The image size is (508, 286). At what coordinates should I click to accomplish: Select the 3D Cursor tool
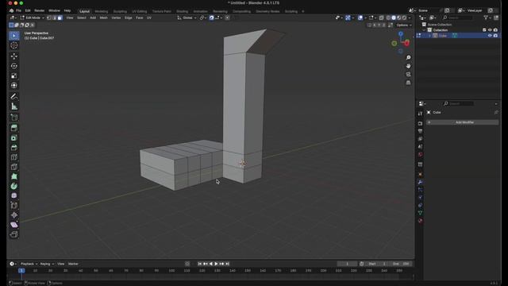point(14,45)
